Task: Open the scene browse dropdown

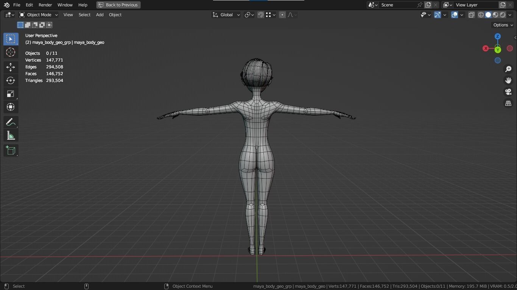Action: (x=373, y=5)
